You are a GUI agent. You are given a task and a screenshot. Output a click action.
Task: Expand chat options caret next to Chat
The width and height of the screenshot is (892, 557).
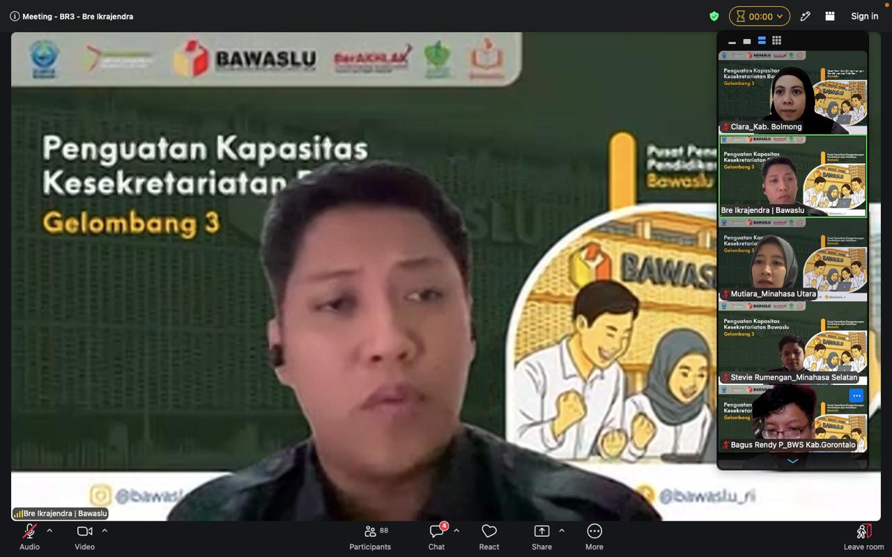[x=456, y=531]
